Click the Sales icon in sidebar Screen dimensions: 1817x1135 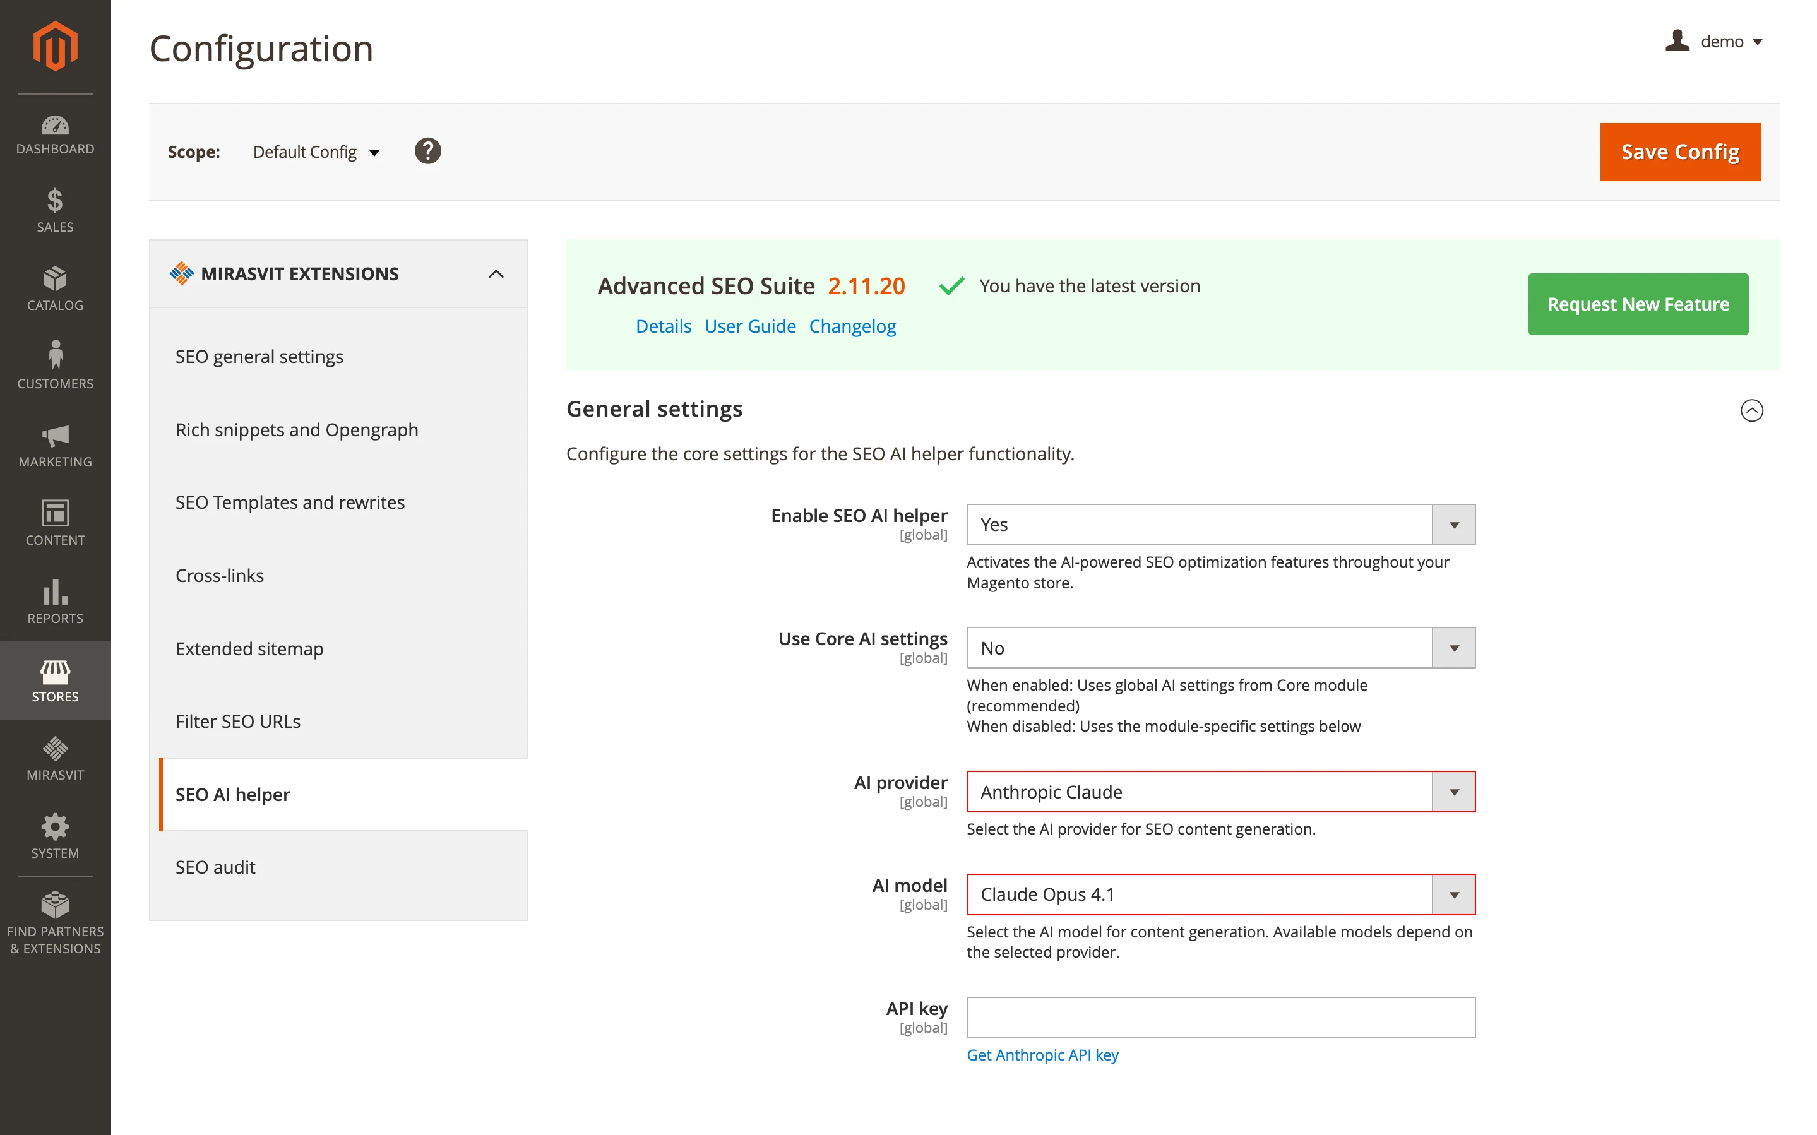55,210
